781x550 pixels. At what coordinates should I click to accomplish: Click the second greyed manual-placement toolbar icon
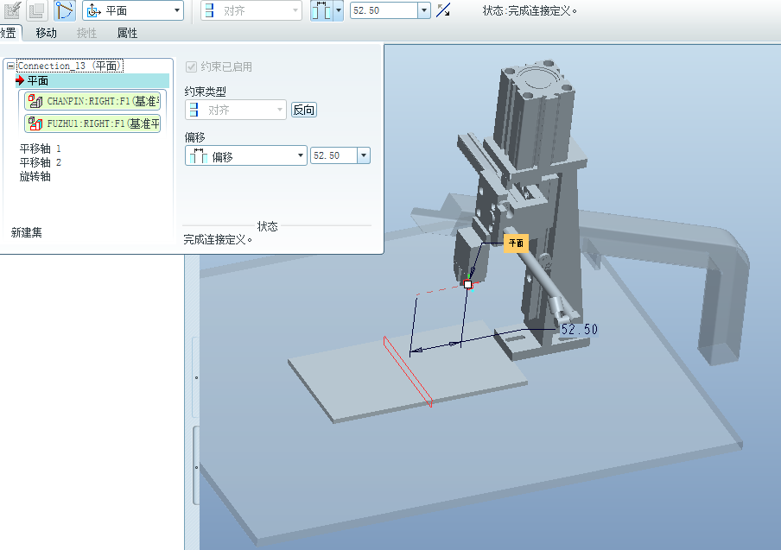[37, 10]
